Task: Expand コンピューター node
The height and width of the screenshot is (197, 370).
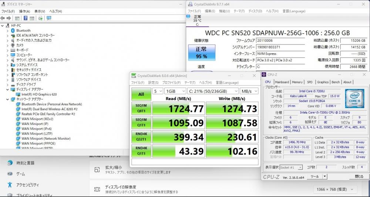Action: coord(7,55)
